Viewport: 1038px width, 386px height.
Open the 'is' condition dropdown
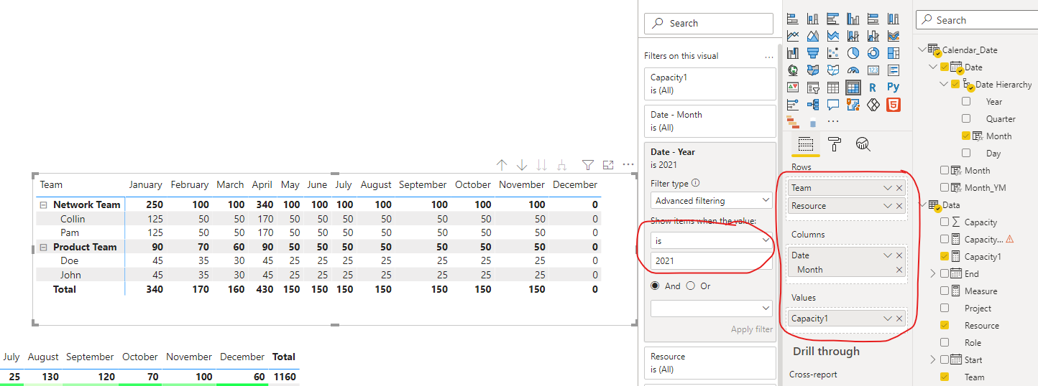click(x=712, y=241)
